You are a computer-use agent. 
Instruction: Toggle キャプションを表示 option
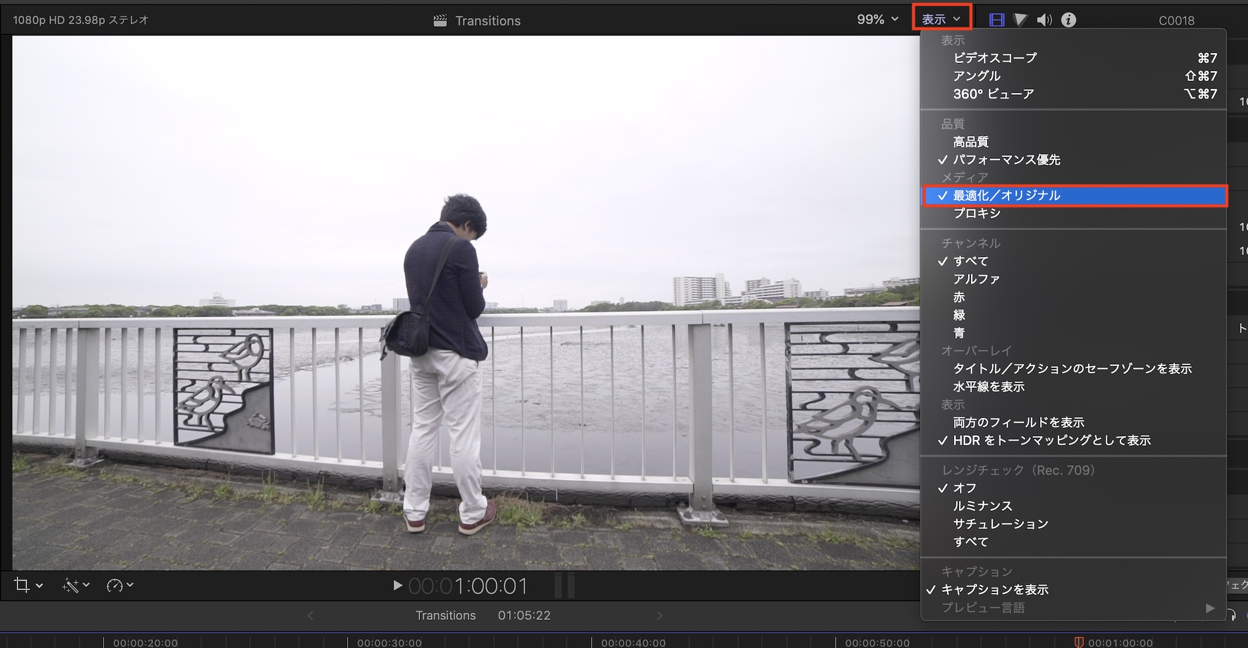click(x=1073, y=590)
